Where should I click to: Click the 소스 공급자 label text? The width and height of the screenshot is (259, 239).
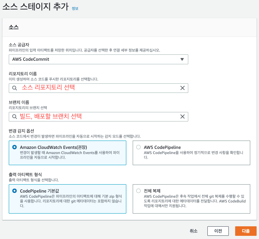coord(19,45)
